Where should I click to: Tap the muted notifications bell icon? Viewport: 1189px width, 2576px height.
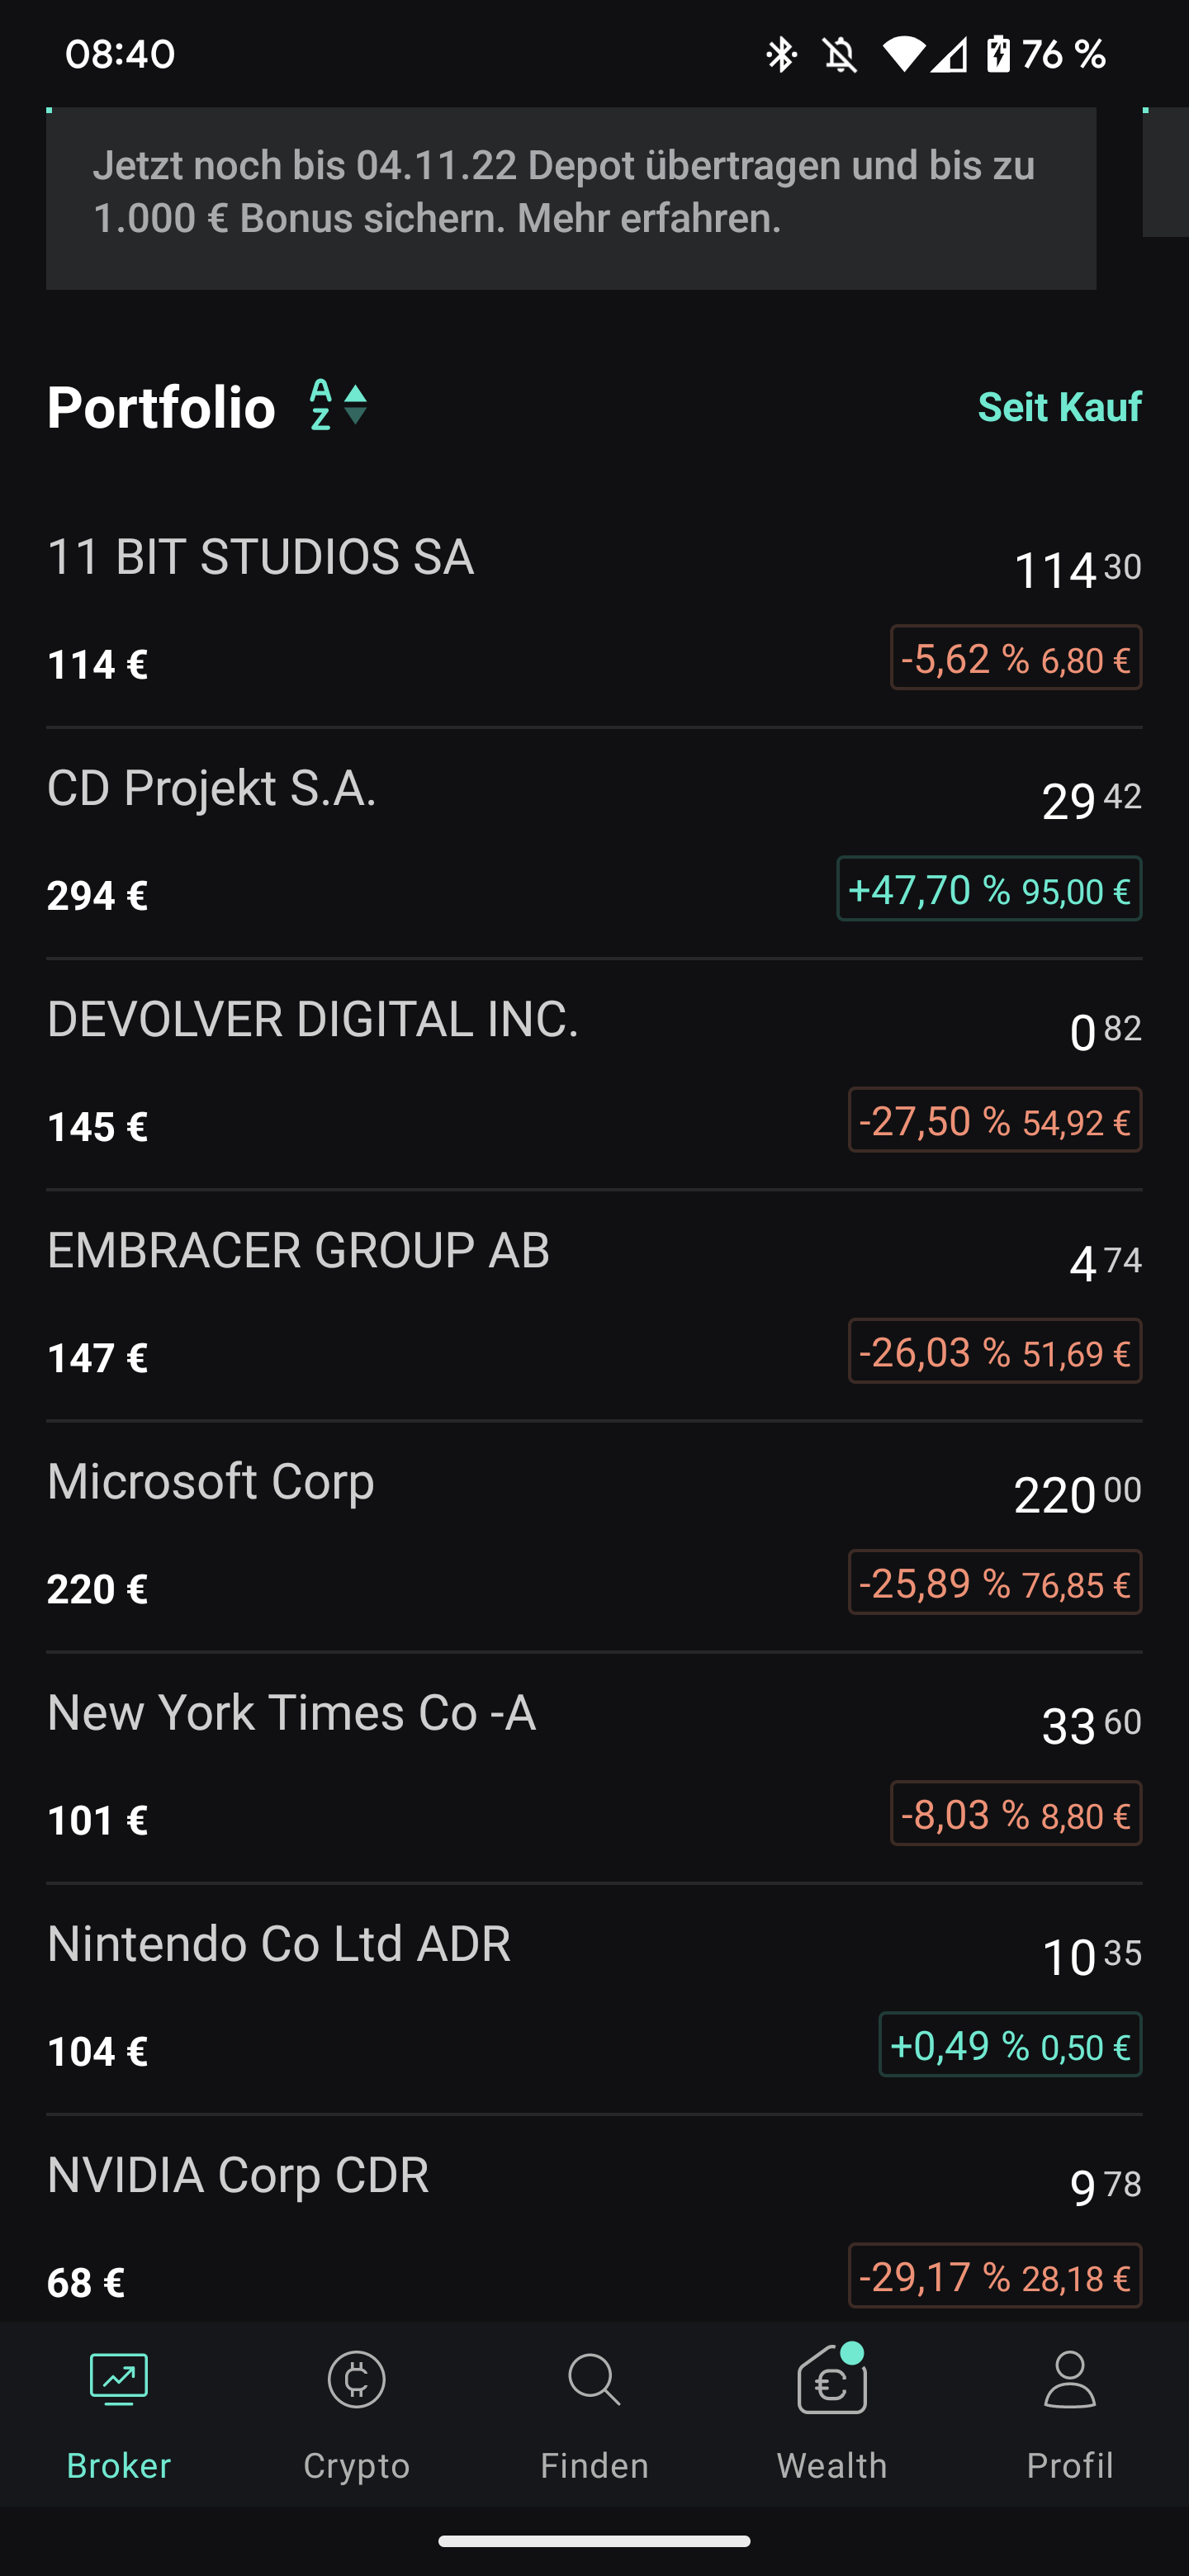point(840,54)
